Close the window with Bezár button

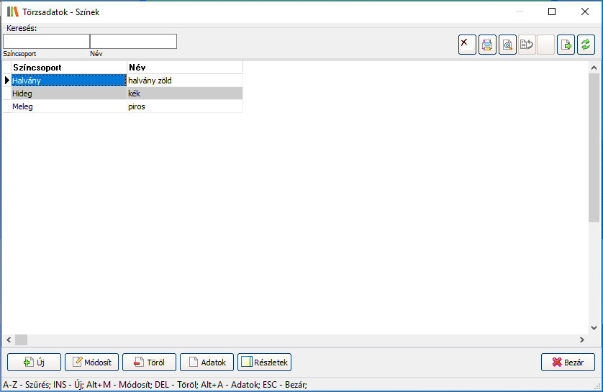click(568, 363)
